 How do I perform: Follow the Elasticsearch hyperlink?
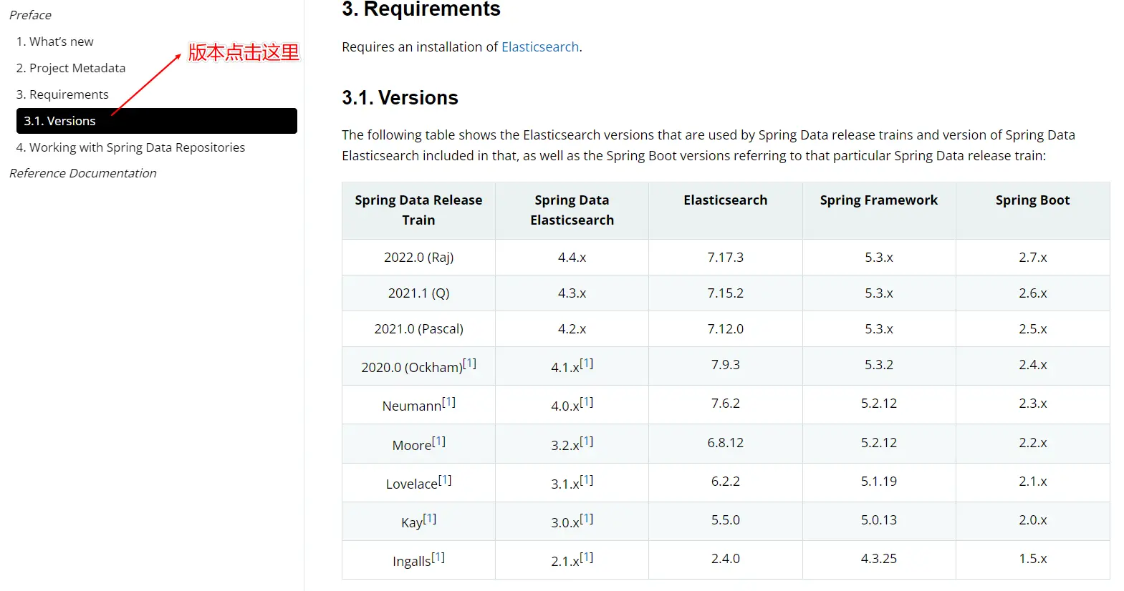click(x=540, y=47)
